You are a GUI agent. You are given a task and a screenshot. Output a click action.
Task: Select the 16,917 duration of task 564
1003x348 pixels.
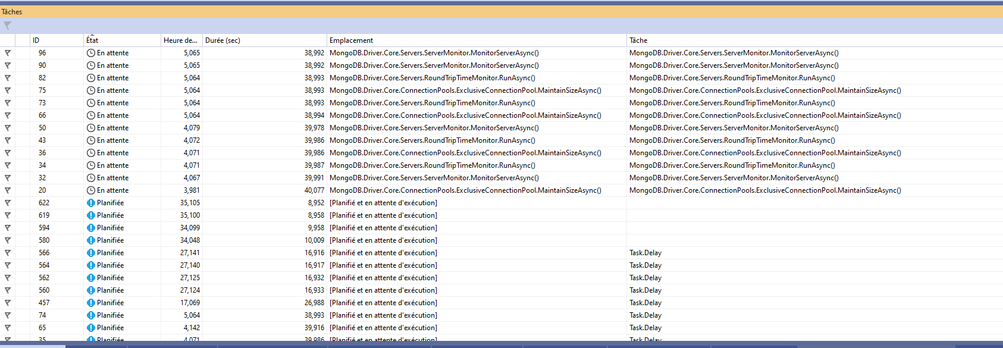(314, 265)
